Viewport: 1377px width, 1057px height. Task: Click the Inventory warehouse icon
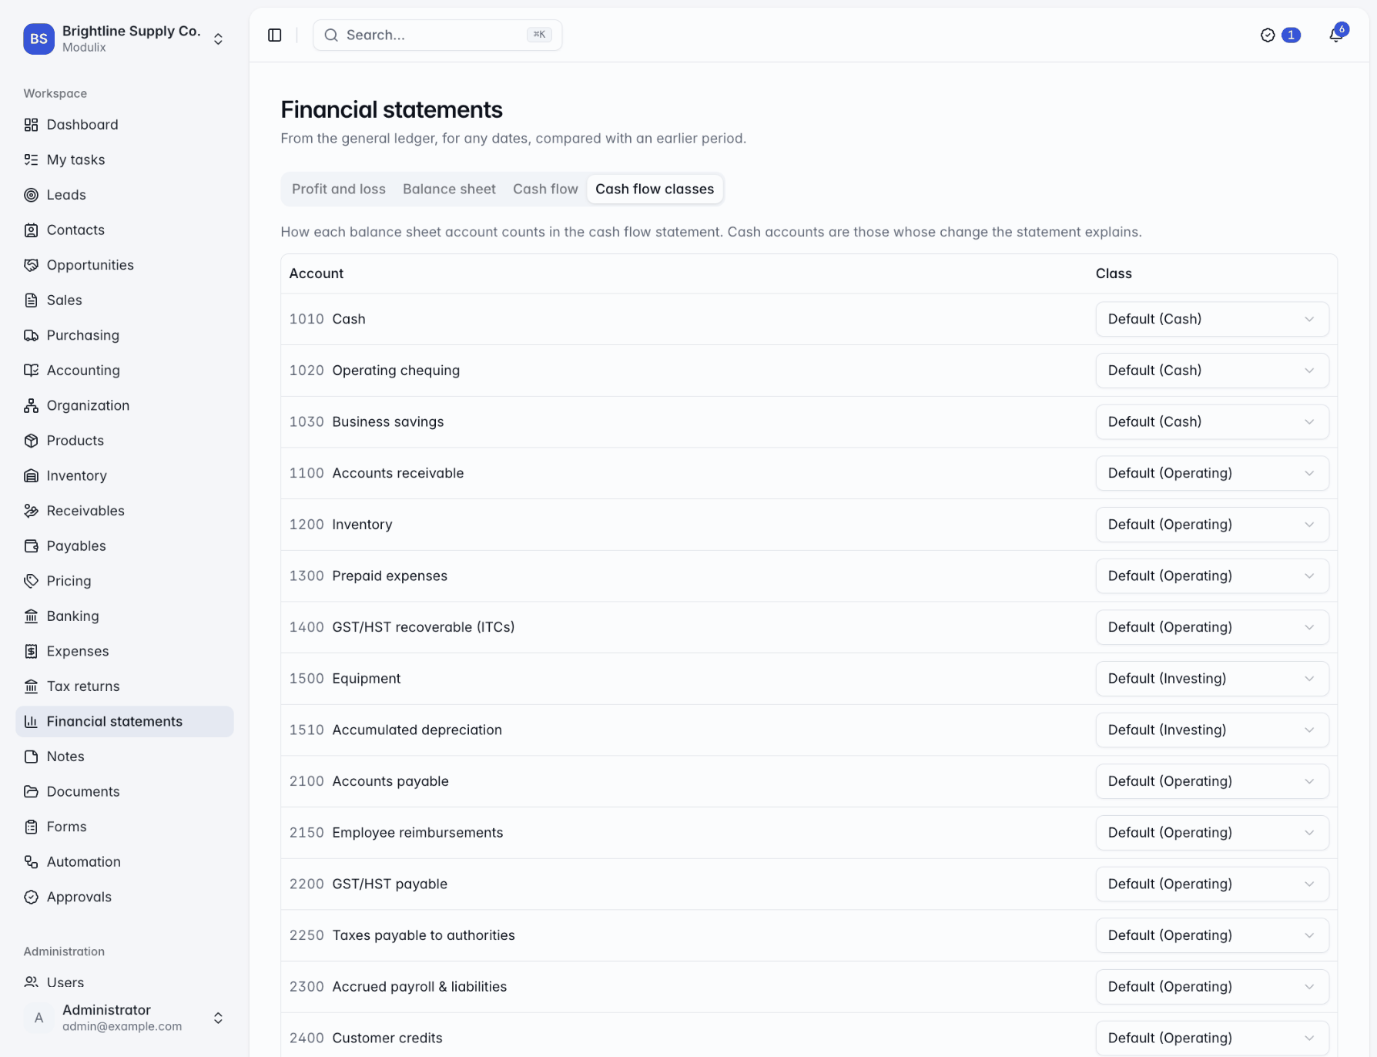31,475
